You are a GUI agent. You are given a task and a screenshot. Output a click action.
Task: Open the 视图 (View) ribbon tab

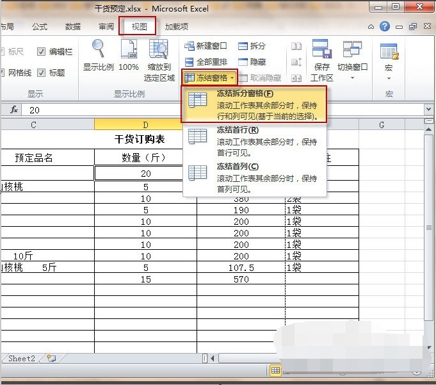[139, 26]
